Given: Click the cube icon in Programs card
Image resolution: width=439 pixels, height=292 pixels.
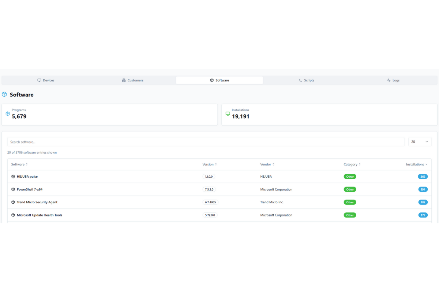Looking at the screenshot, I should pyautogui.click(x=8, y=114).
